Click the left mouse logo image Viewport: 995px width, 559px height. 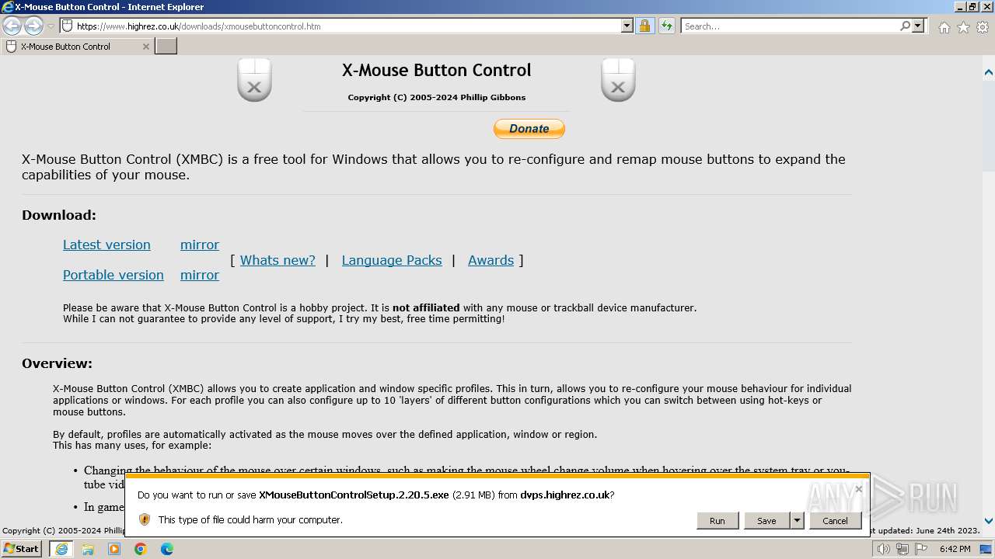254,80
